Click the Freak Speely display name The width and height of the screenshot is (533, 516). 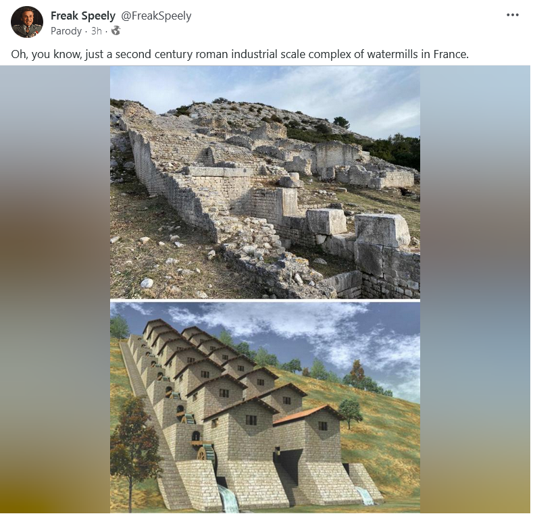[x=83, y=16]
